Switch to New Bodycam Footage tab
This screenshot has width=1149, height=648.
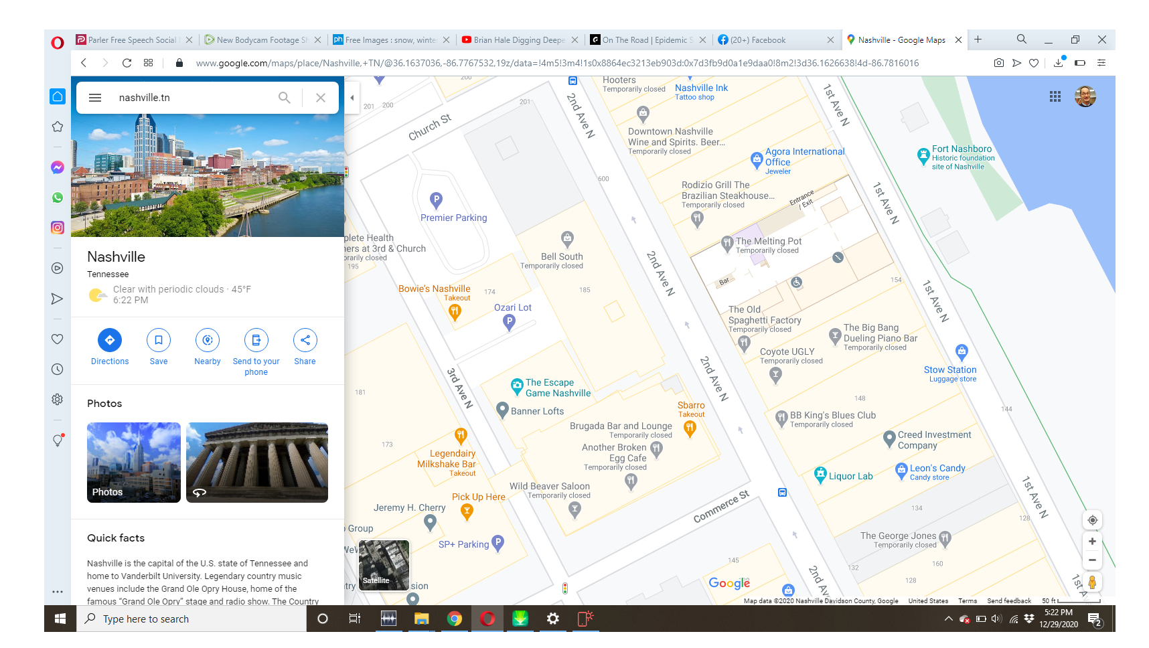262,40
